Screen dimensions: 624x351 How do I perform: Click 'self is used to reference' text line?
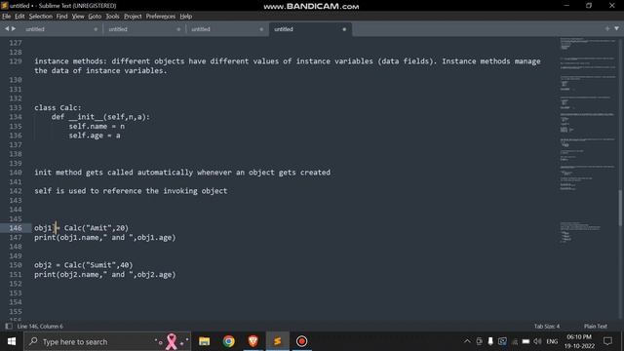[131, 191]
